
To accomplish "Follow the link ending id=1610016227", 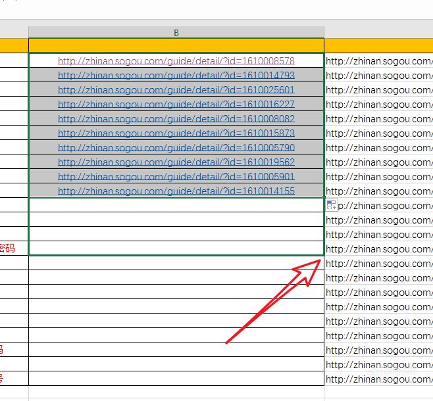I will tap(176, 104).
